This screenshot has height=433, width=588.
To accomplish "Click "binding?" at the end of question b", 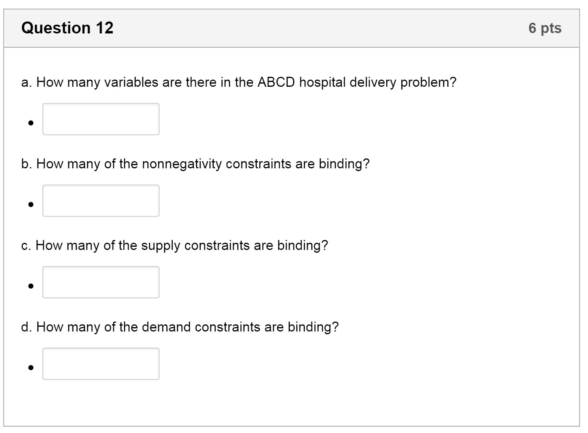I will 344,164.
